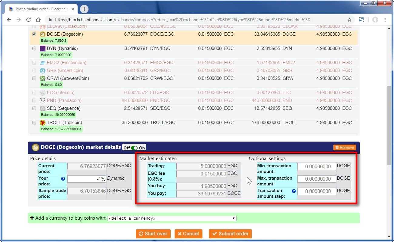Click the Trollcoin icon in currency list
394x242 pixels.
[x=43, y=123]
